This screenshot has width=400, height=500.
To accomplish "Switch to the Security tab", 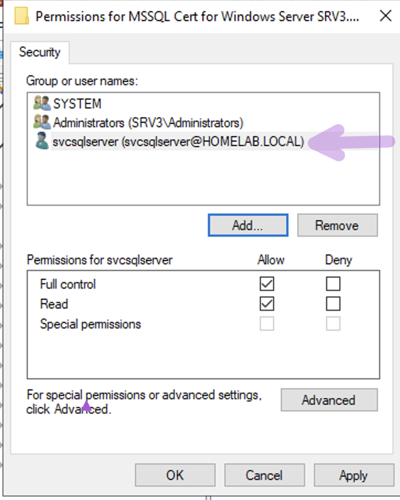I will pyautogui.click(x=40, y=53).
